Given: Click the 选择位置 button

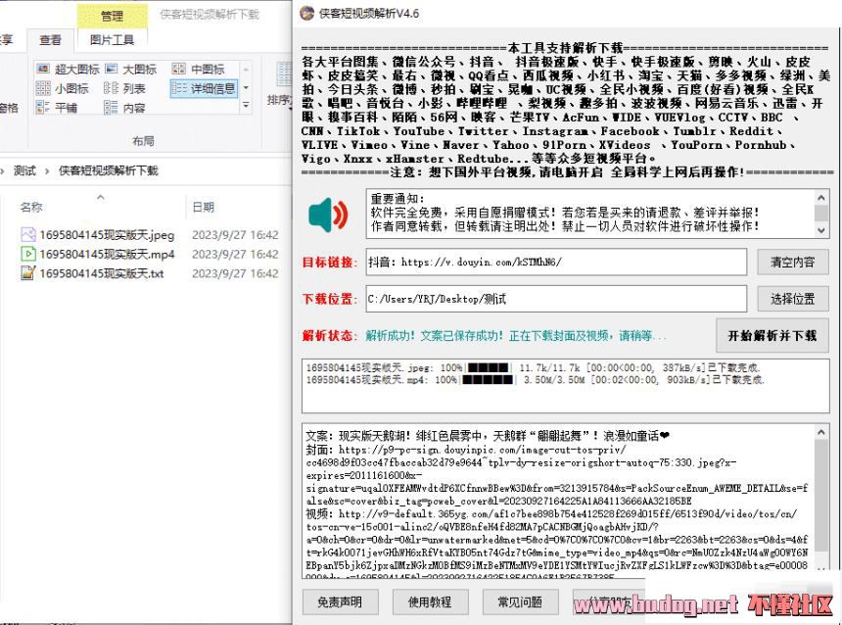Looking at the screenshot, I should click(x=793, y=298).
